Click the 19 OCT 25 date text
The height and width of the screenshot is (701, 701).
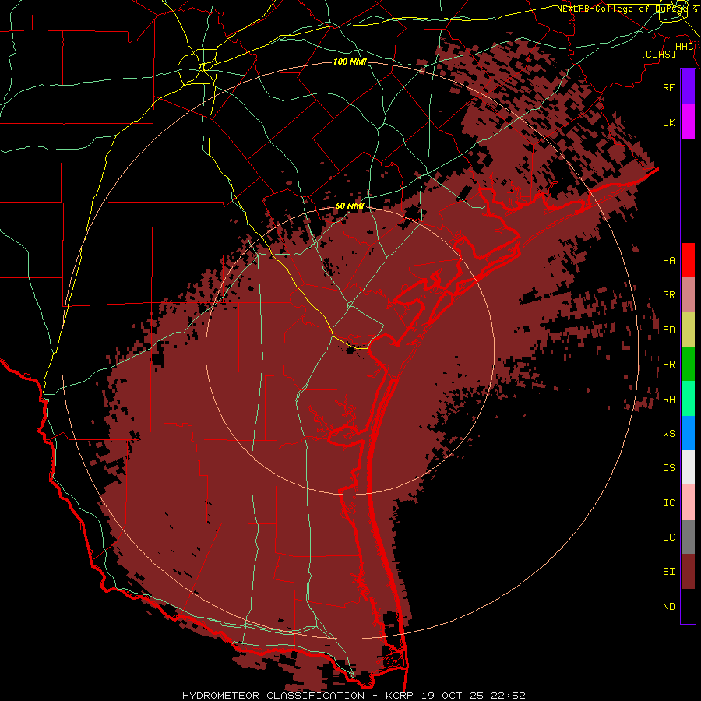point(454,696)
